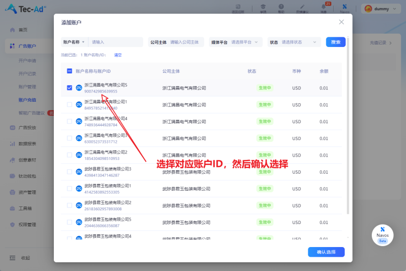Viewport: 406px width, 271px height.
Task: Click Meta icon for 武陟县君玉包装有限公司3
Action: coord(79,172)
